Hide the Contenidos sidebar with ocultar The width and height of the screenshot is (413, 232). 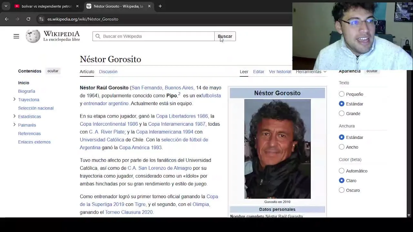click(x=53, y=71)
